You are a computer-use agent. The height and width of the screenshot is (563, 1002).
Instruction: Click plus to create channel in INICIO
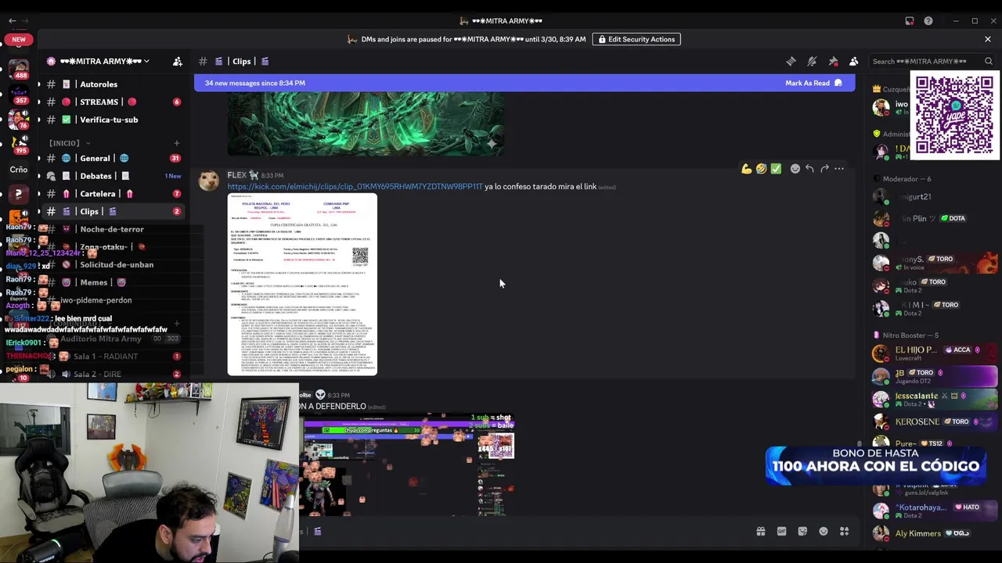point(176,143)
